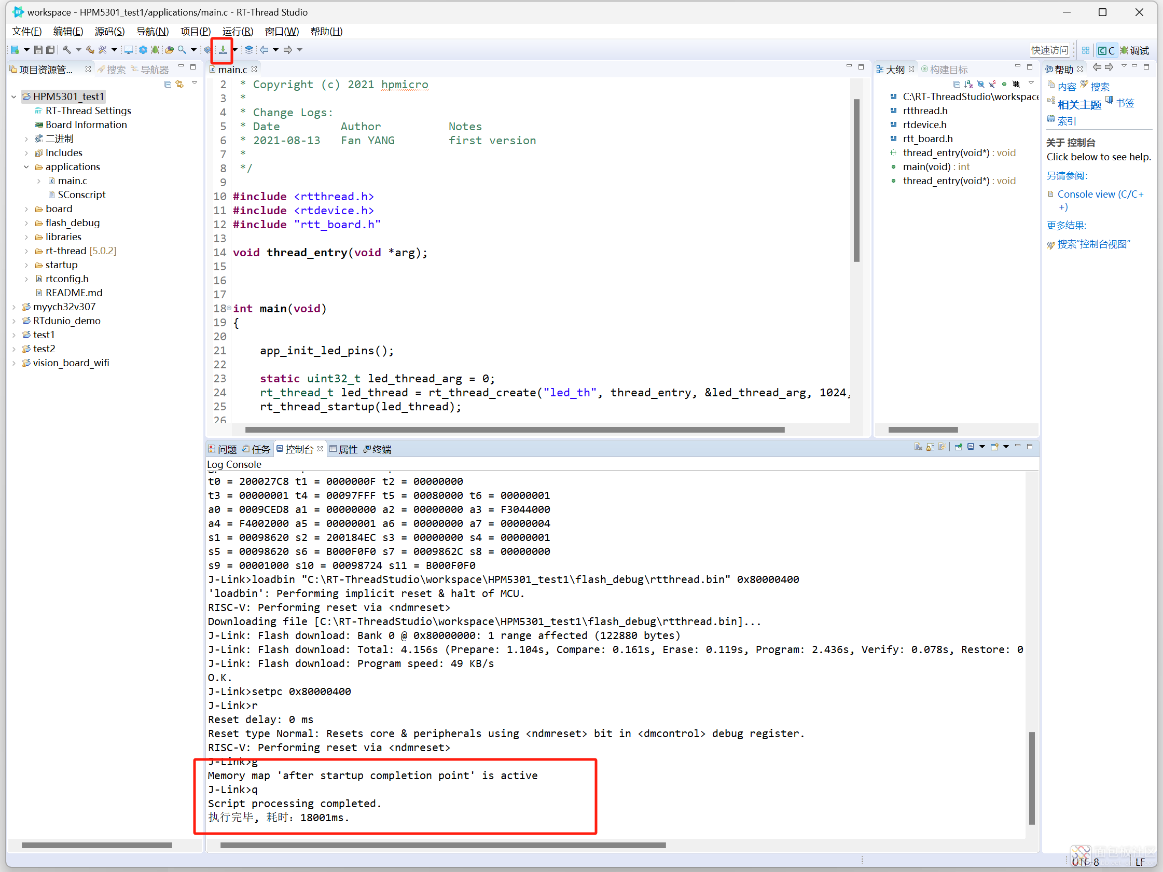The image size is (1163, 872).
Task: Collapse the applications folder
Action: [x=26, y=167]
